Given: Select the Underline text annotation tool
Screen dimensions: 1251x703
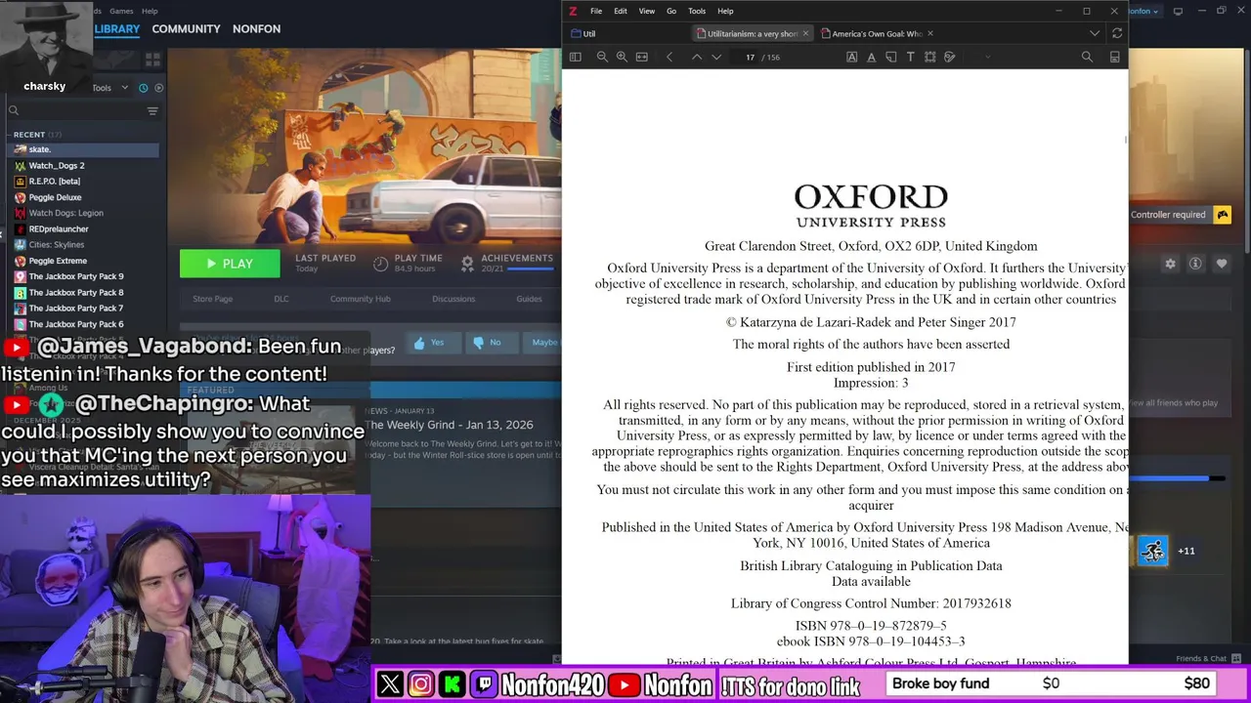Looking at the screenshot, I should coord(872,57).
